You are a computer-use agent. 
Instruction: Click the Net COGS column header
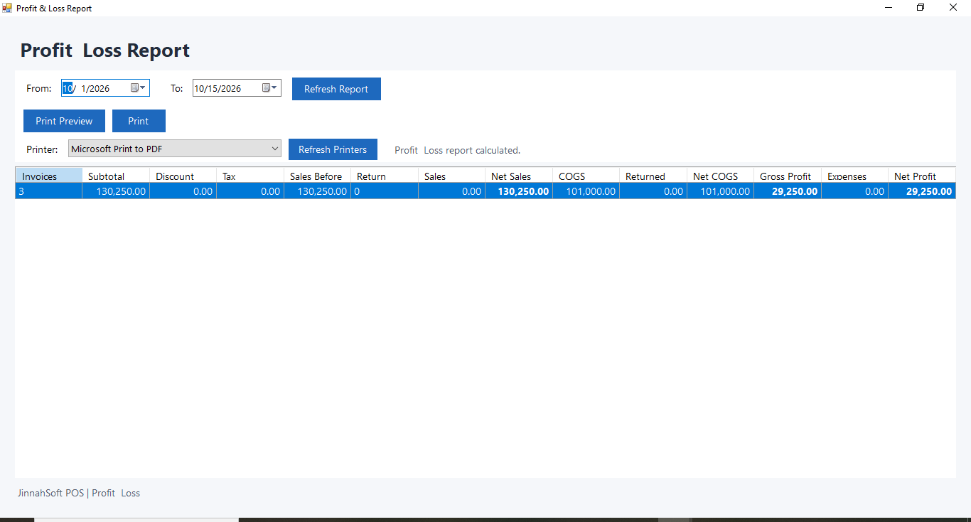pos(721,176)
